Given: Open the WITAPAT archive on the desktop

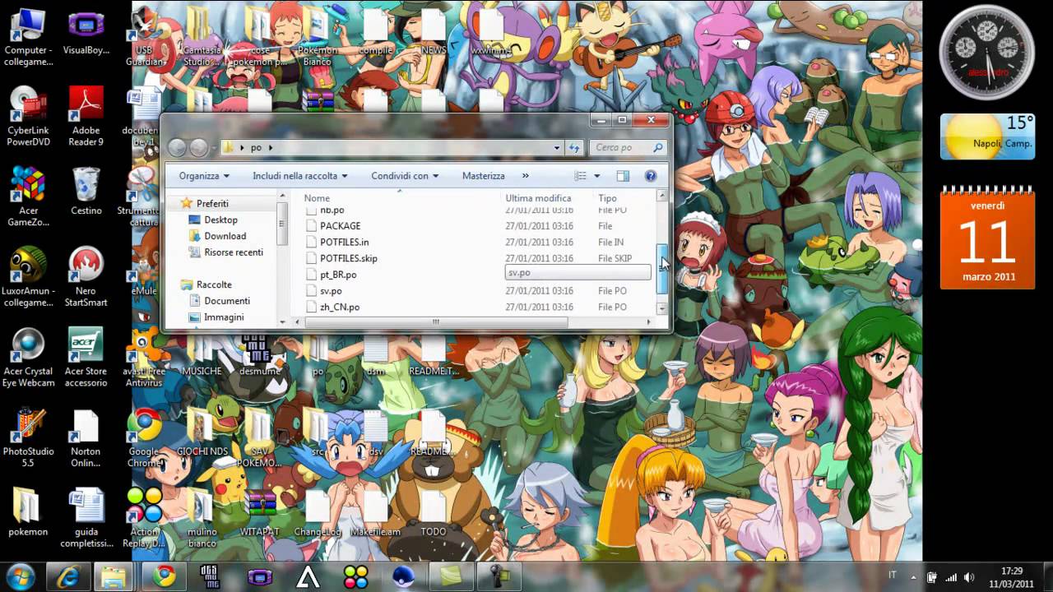Looking at the screenshot, I should 260,511.
